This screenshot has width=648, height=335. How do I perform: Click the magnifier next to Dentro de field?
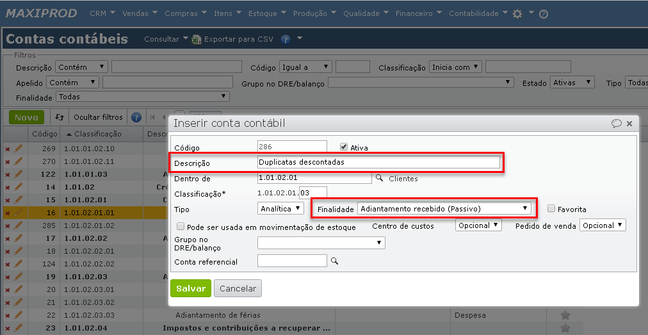pos(379,178)
